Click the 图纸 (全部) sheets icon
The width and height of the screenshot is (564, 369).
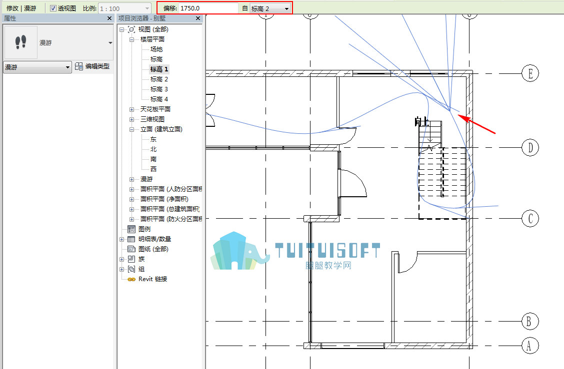131,249
